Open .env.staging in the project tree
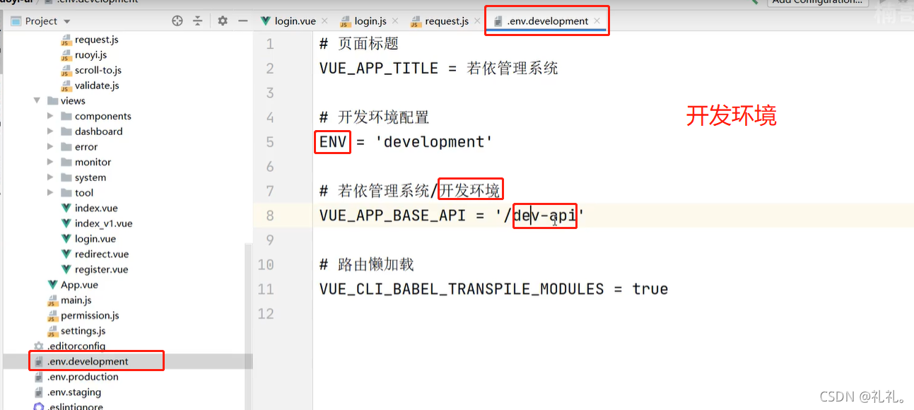 tap(74, 392)
